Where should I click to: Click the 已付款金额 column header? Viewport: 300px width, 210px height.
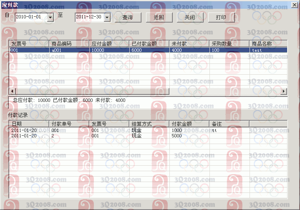(x=149, y=44)
